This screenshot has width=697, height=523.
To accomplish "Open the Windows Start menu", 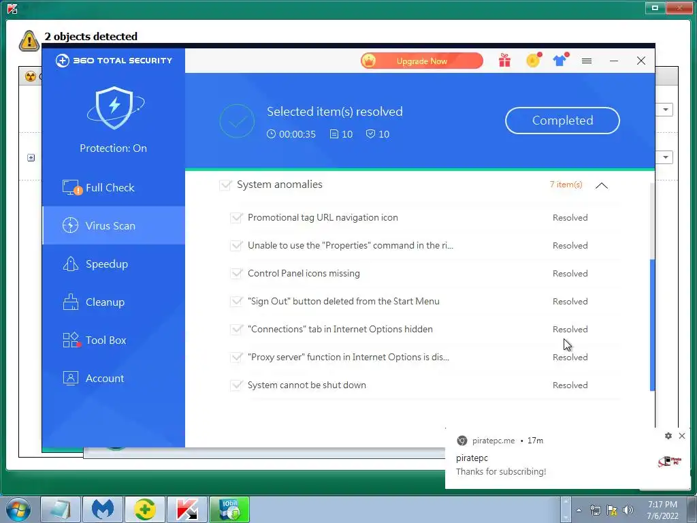I will tap(18, 509).
